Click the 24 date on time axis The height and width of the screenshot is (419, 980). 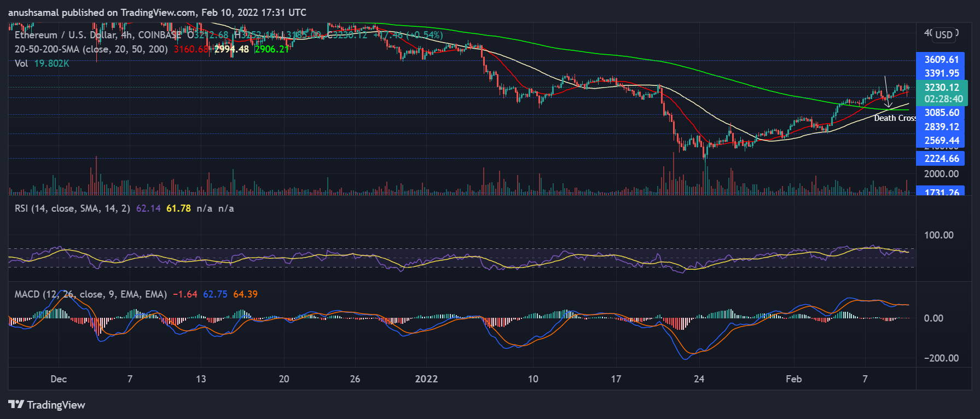tap(699, 379)
